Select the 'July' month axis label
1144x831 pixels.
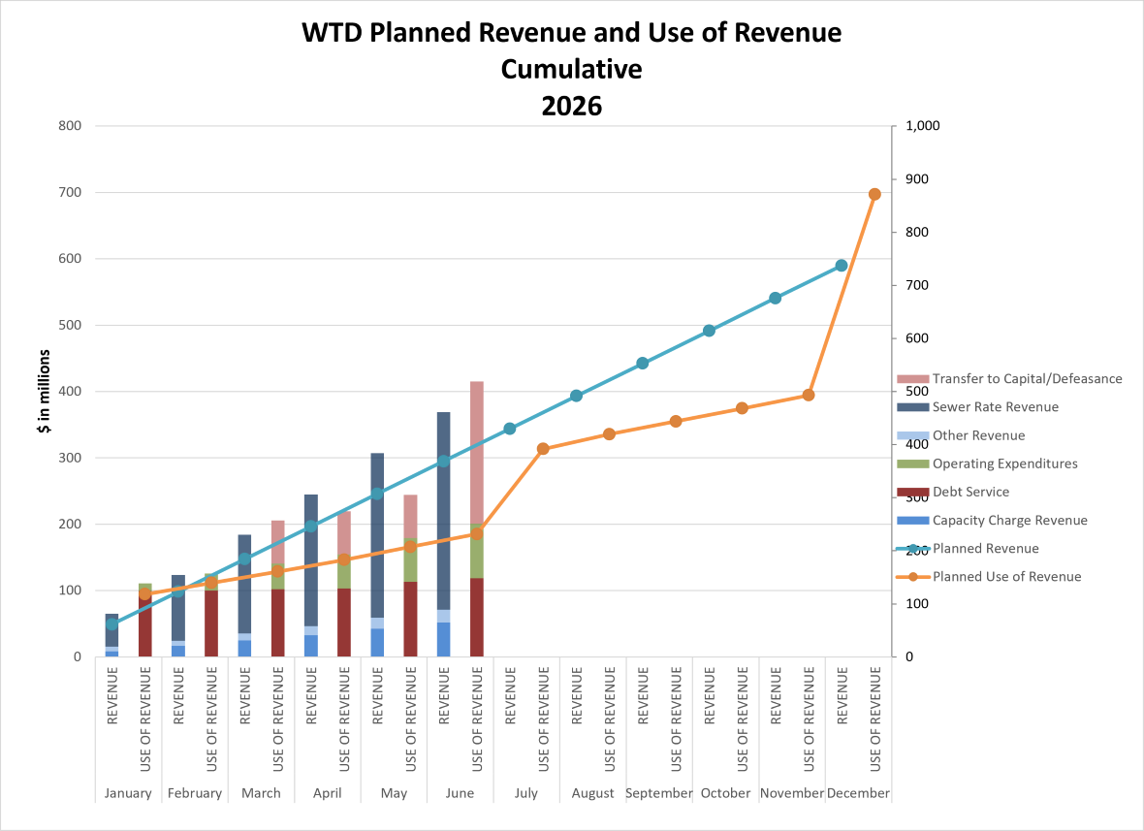[526, 793]
